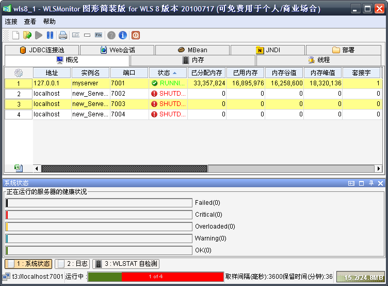
Task: Toggle sort on the 状态 column header
Action: pos(168,73)
